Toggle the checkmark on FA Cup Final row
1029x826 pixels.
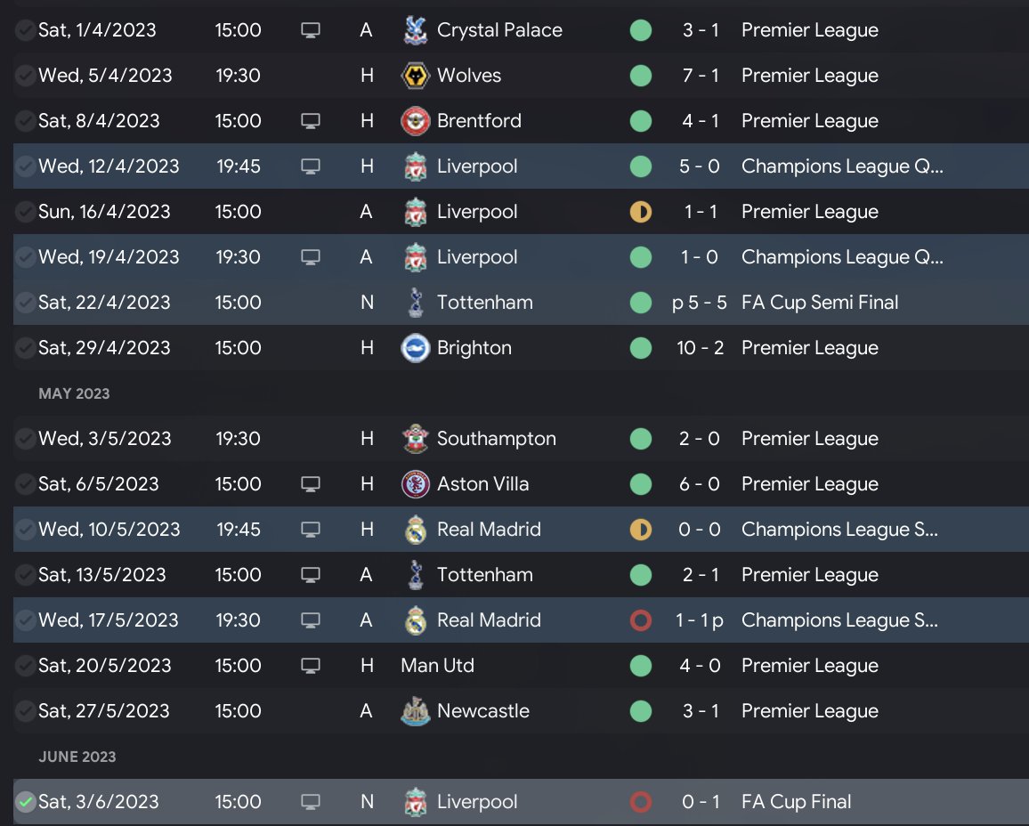tap(26, 802)
